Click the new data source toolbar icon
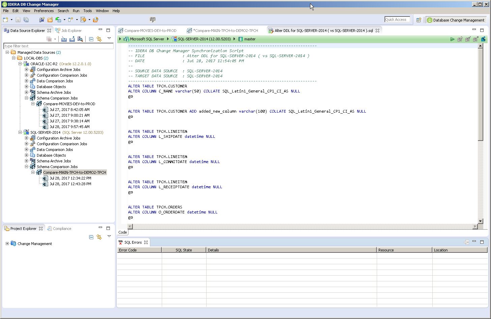Screen dimensions: 491x319 pos(42,20)
